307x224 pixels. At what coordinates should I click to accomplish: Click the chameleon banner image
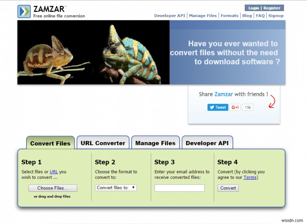[x=93, y=52]
